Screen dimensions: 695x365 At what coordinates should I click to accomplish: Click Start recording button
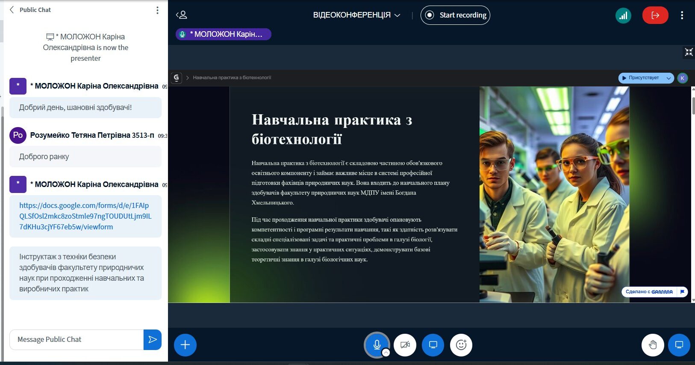pyautogui.click(x=455, y=15)
